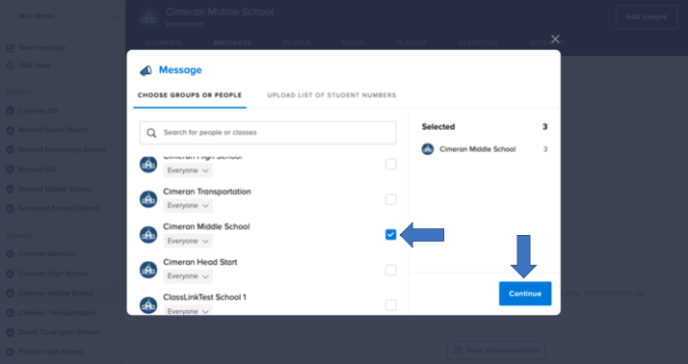688x364 pixels.
Task: Click the Remind HQ icon in the sidebar
Action: pyautogui.click(x=10, y=169)
